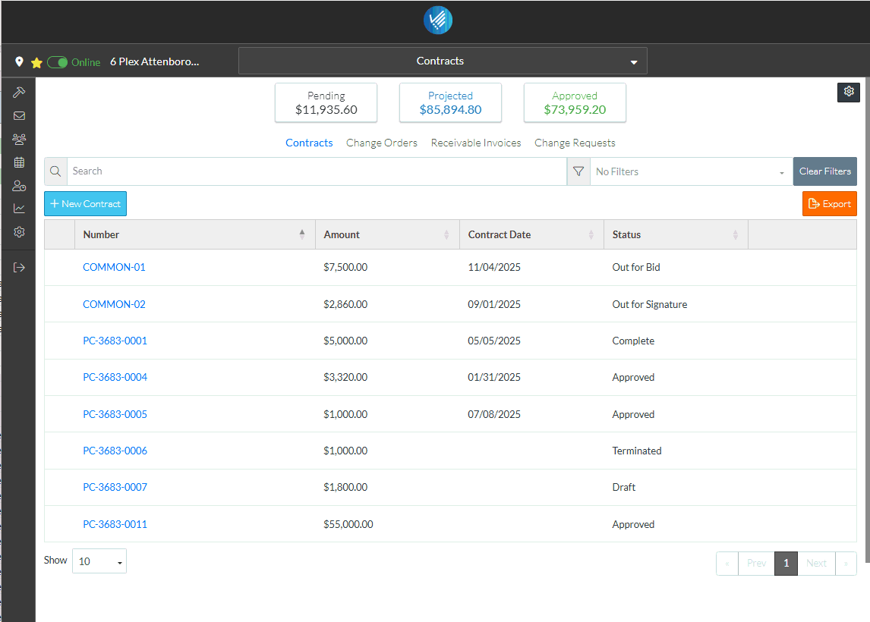
Task: Click the orange Export button
Action: click(x=829, y=204)
